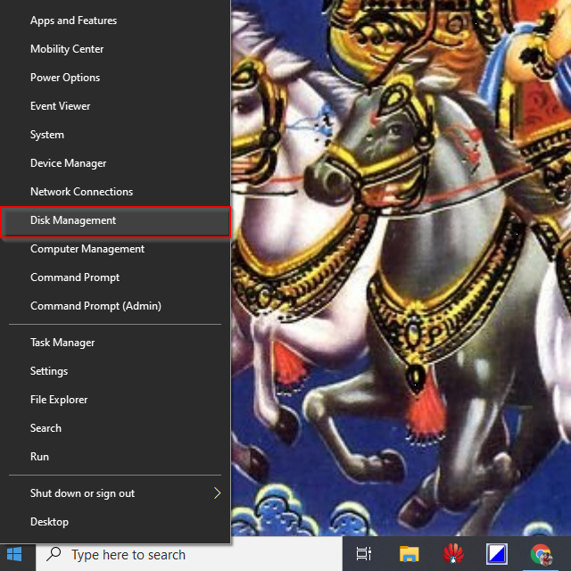Open the Run dialog entry
The image size is (571, 571).
click(115, 457)
